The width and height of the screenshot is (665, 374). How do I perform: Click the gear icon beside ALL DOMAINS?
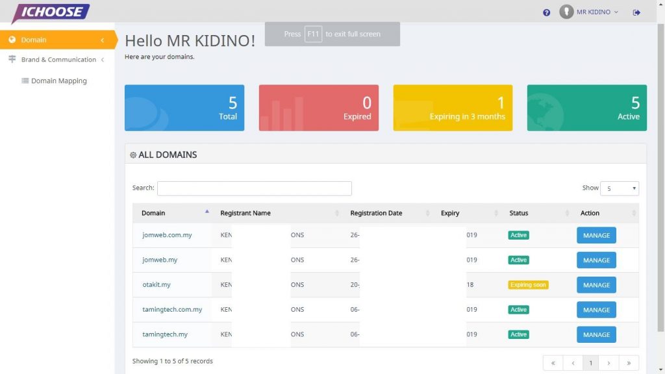click(x=133, y=155)
